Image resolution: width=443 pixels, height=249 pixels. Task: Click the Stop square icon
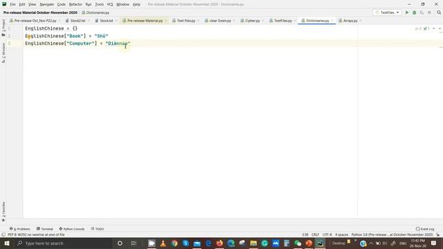pos(429,12)
